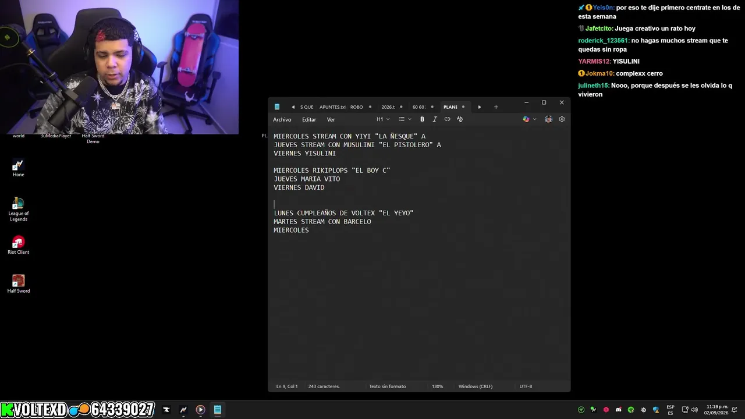Open the Razer green tray icon

[x=631, y=410]
